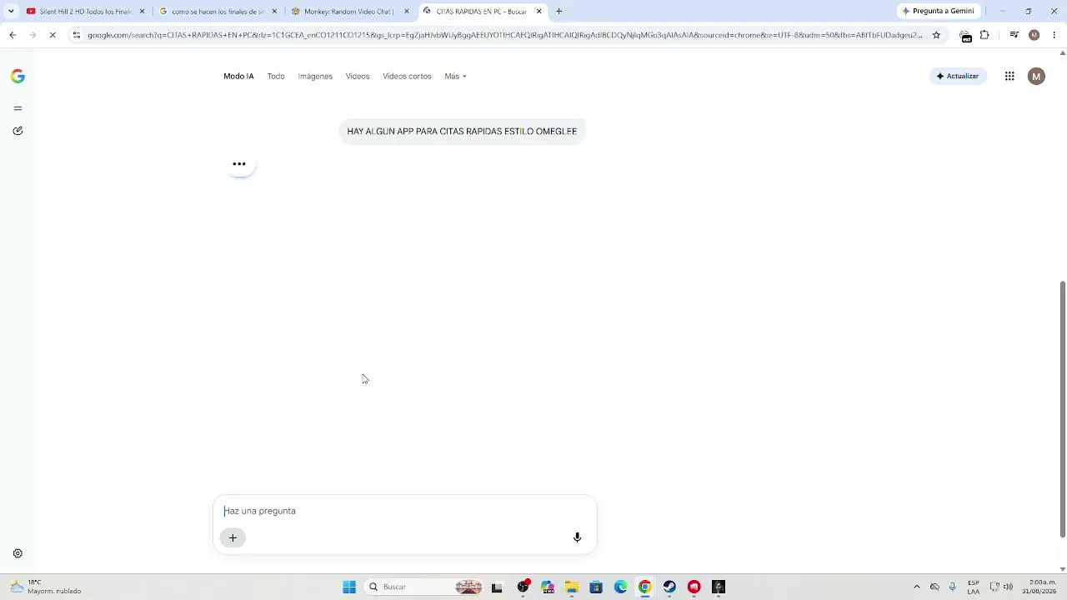This screenshot has height=600, width=1067.
Task: Click the microphone voice input icon
Action: point(577,537)
